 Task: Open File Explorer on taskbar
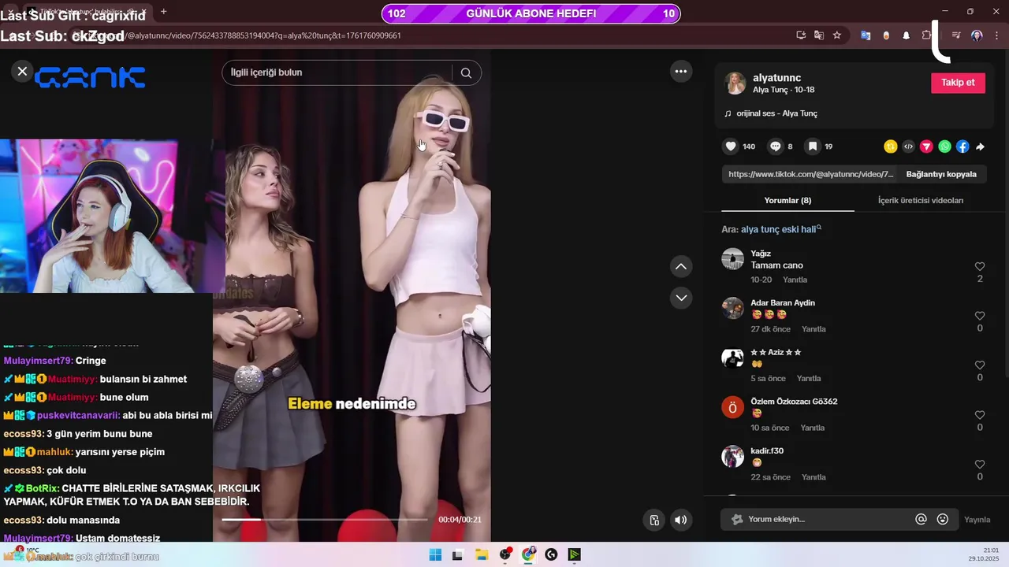482,554
